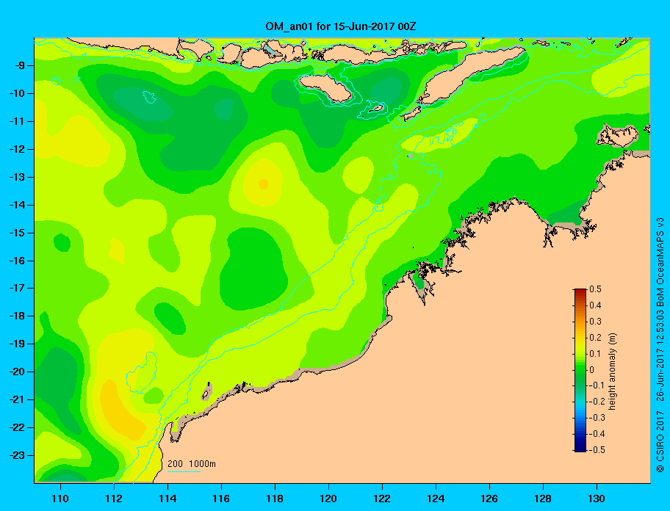Click the "-16" latitude axis label
The height and width of the screenshot is (511, 670).
[17, 261]
